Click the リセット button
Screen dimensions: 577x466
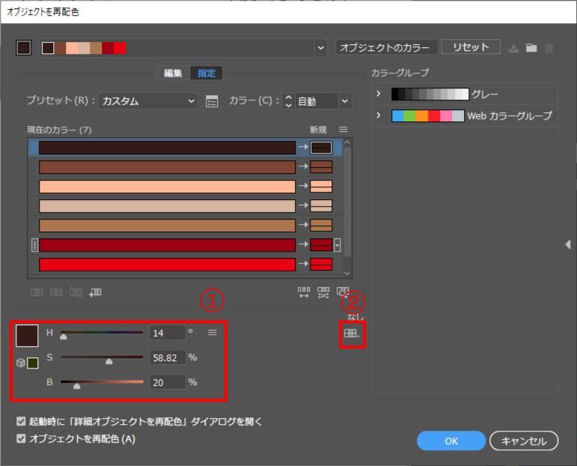click(470, 47)
